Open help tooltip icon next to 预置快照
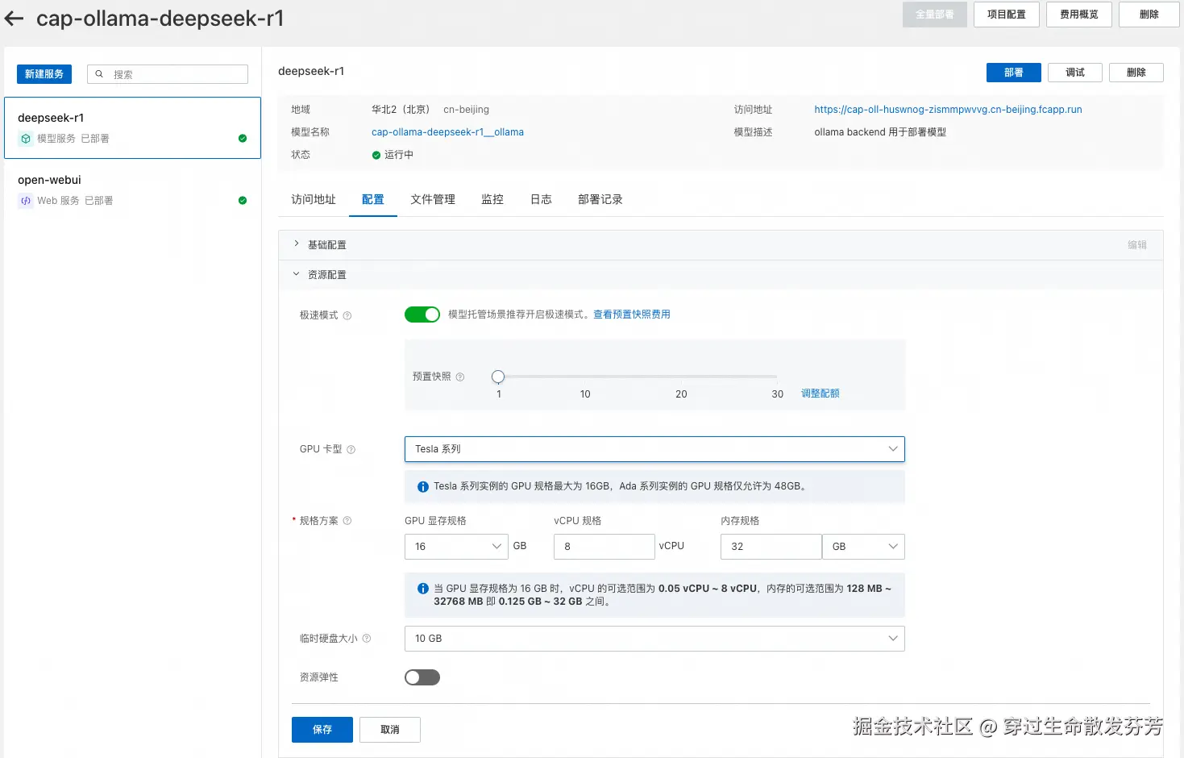Screen dimensions: 1184x758 [460, 377]
